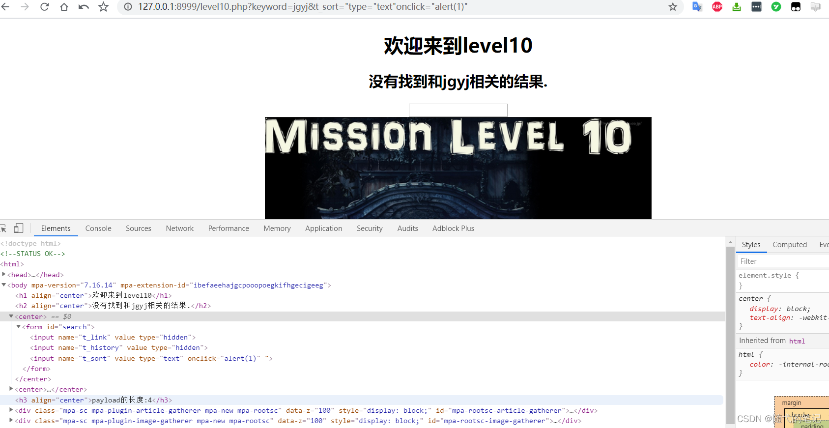
Task: Click the address bar URL
Action: 303,7
